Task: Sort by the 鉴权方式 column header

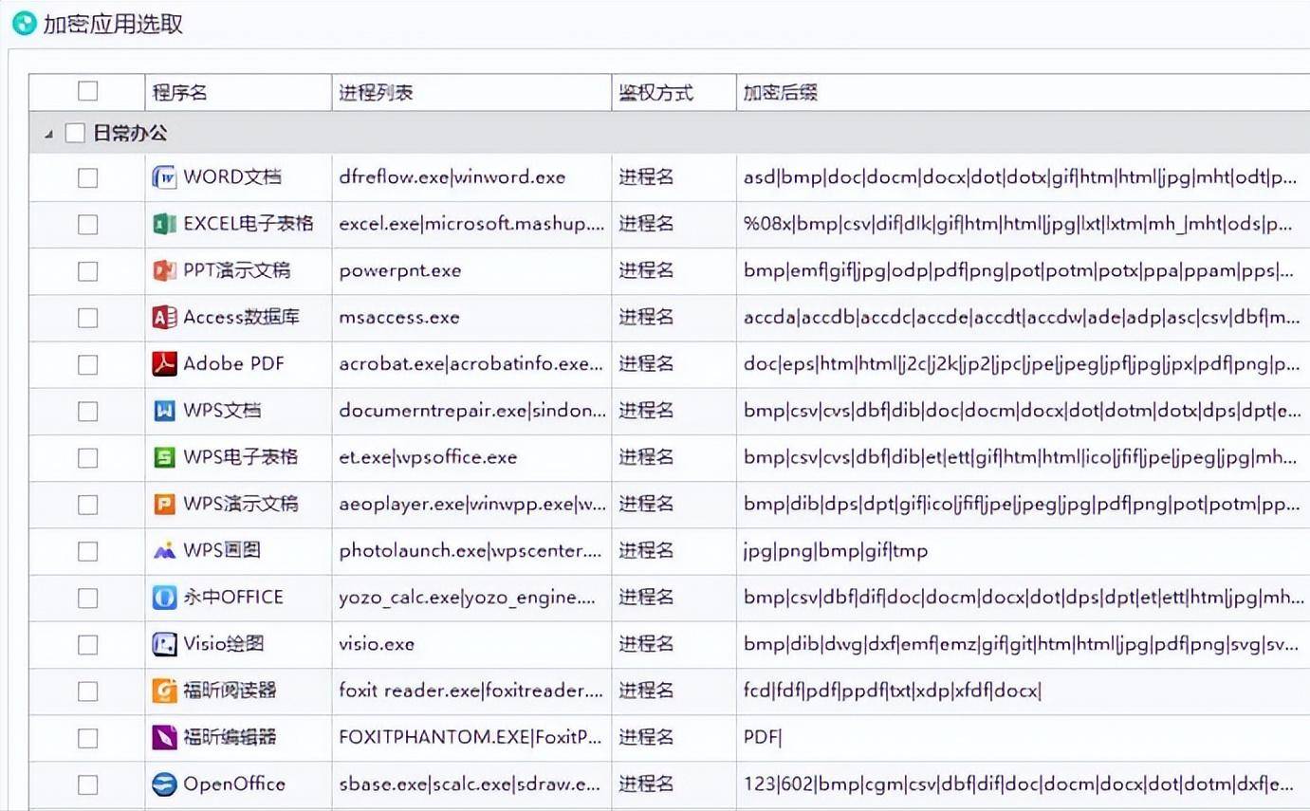Action: pyautogui.click(x=673, y=92)
